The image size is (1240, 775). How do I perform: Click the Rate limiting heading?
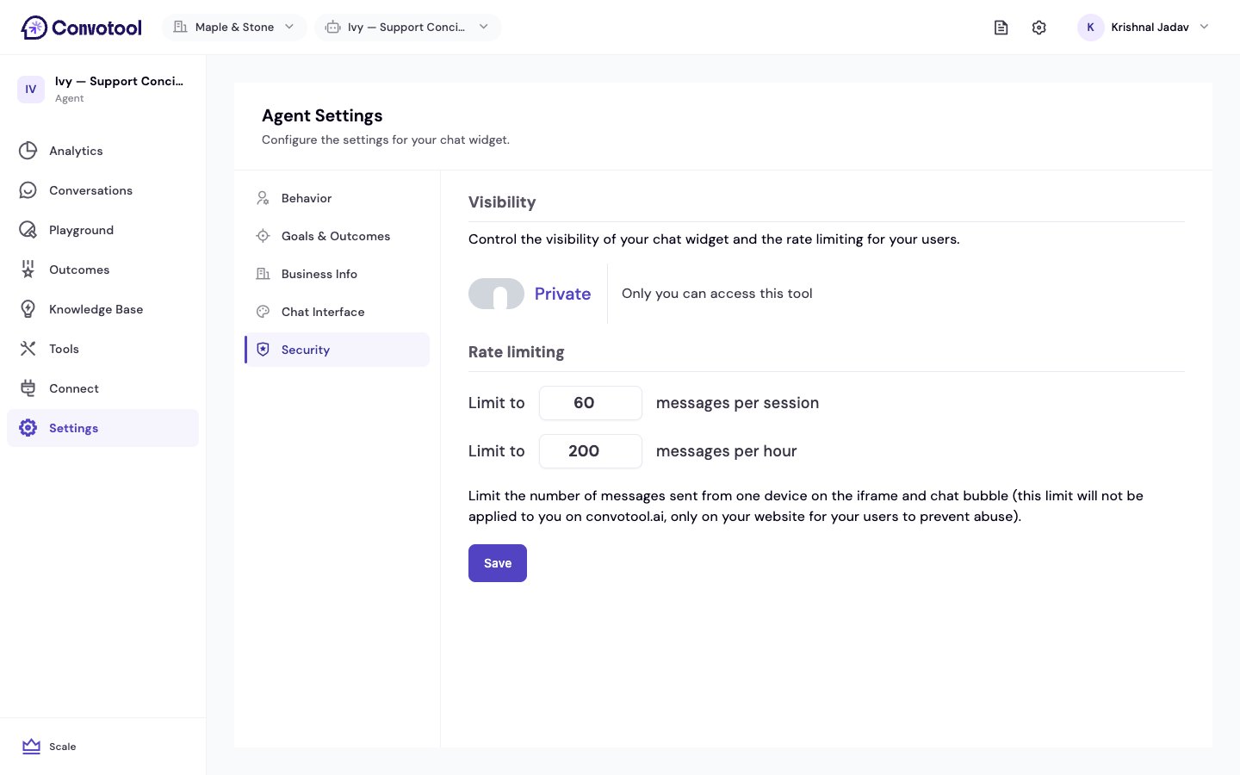[517, 352]
